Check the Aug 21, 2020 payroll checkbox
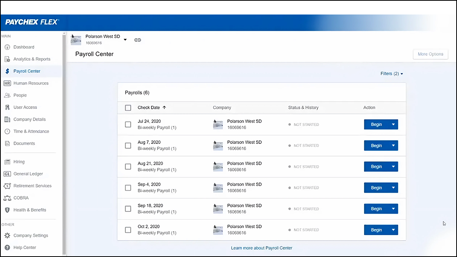 click(x=128, y=167)
